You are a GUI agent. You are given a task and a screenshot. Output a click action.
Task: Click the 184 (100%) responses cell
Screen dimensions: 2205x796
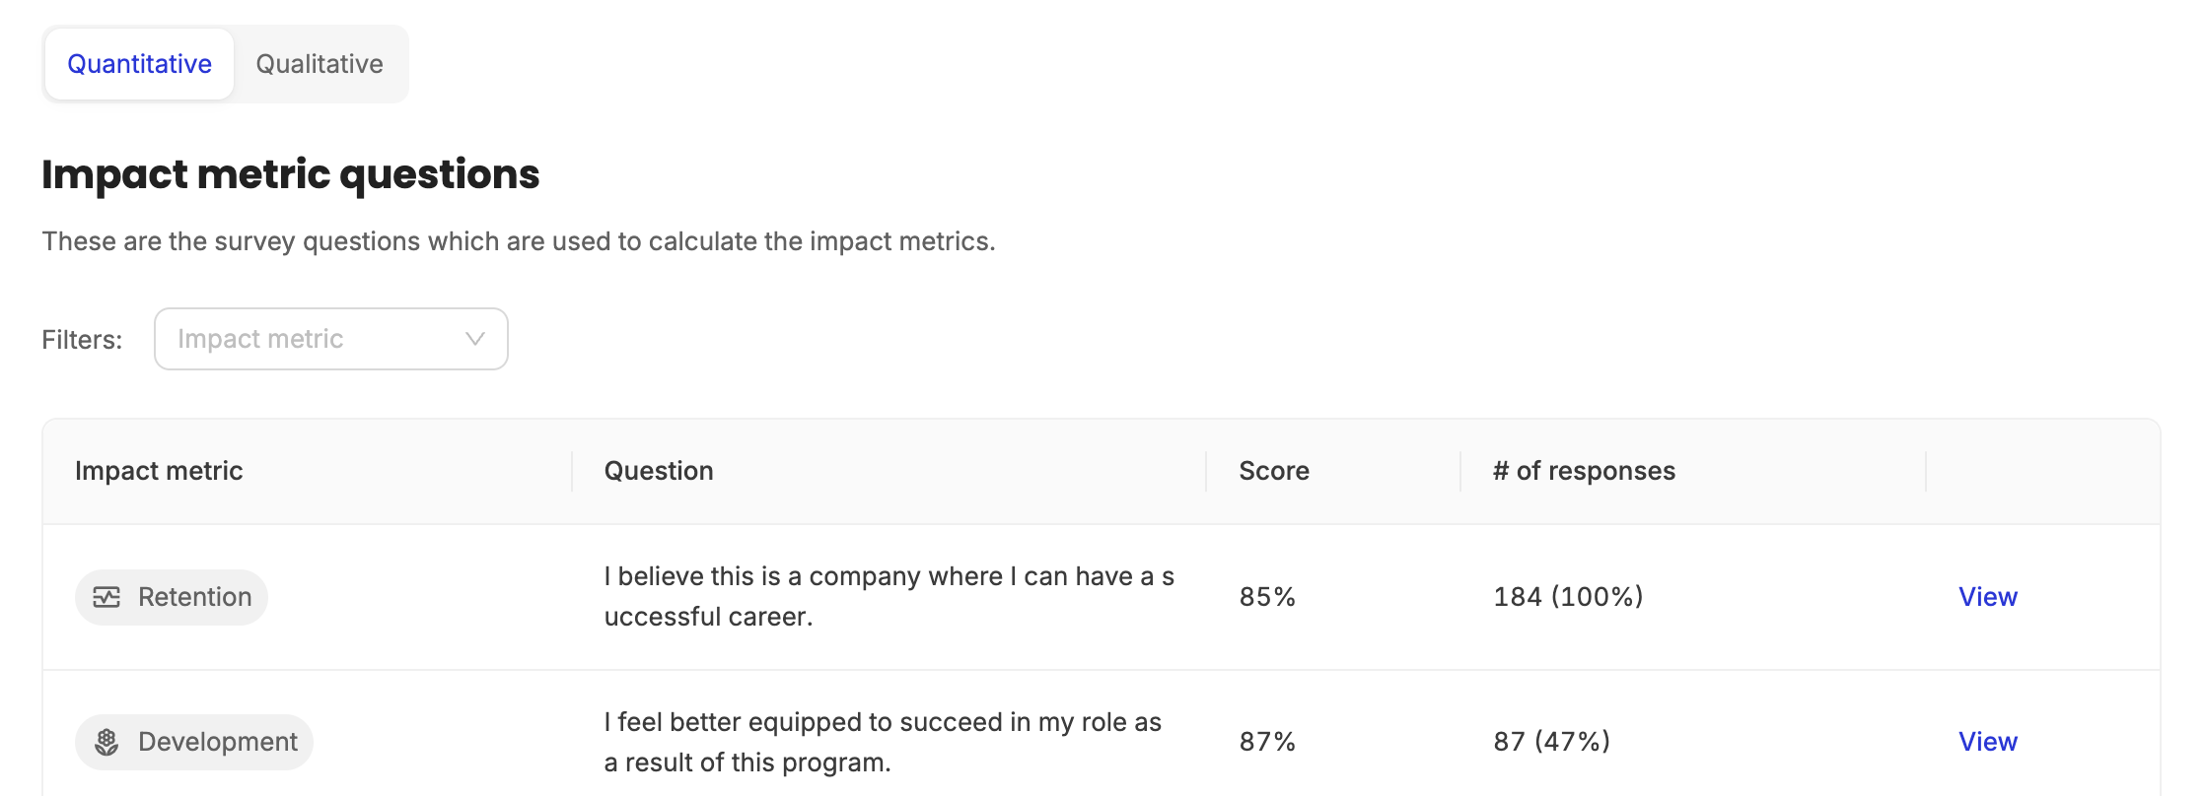tap(1568, 597)
